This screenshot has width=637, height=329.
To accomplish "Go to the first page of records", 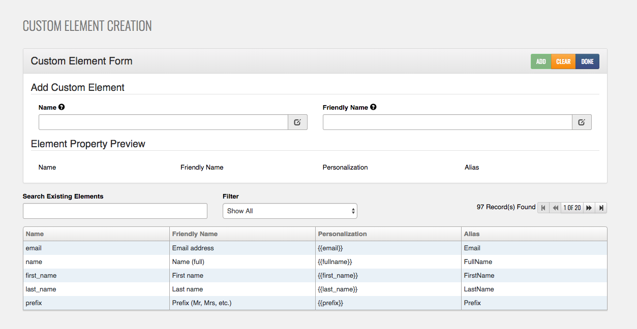I will click(543, 208).
